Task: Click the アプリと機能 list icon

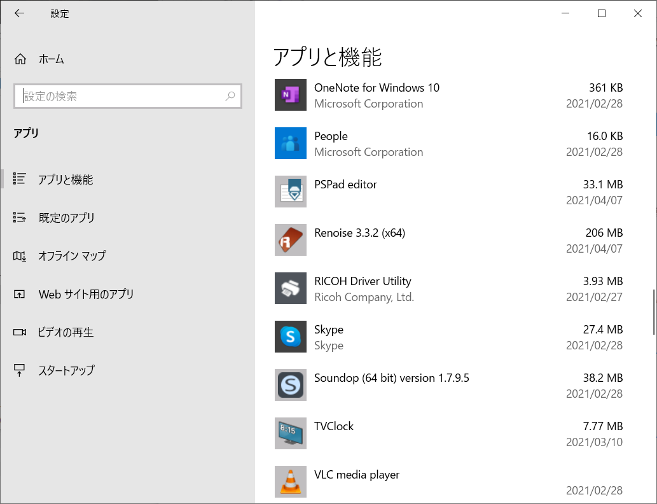Action: (19, 179)
